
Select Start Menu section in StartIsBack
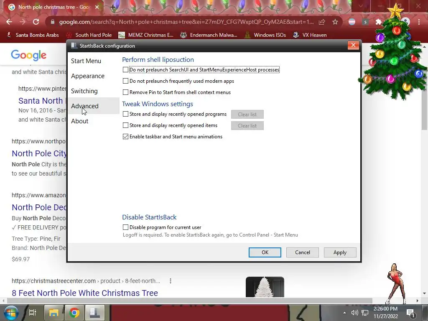click(93, 61)
